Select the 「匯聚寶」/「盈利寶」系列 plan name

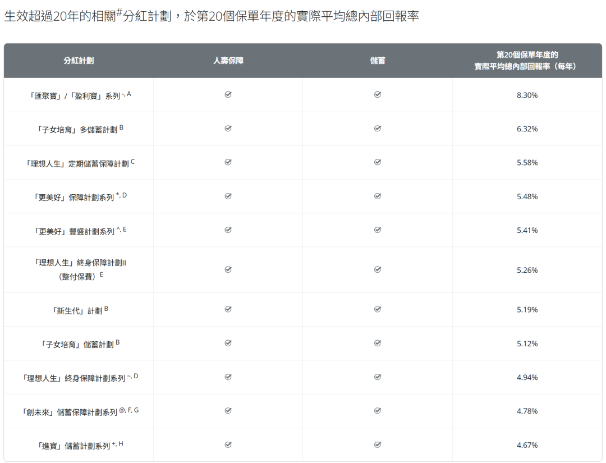tap(79, 95)
